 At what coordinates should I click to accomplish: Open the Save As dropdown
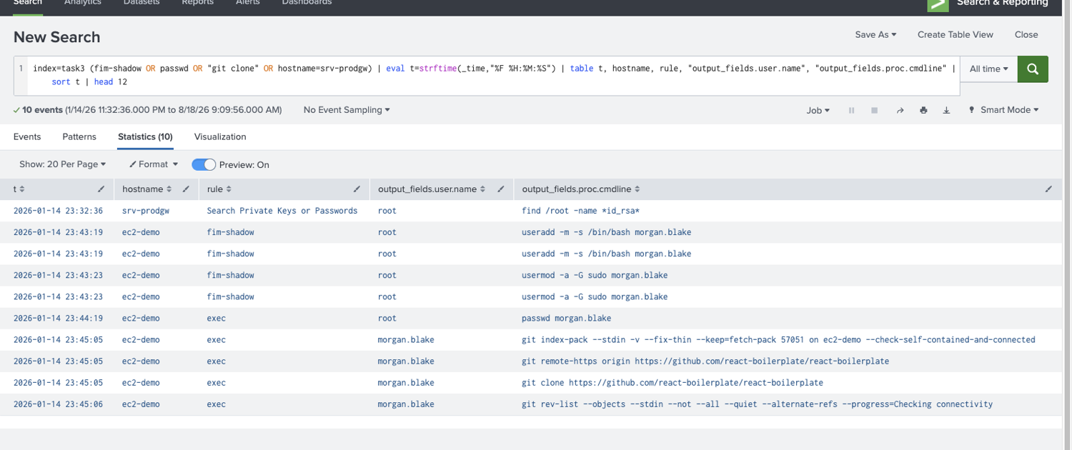tap(875, 34)
